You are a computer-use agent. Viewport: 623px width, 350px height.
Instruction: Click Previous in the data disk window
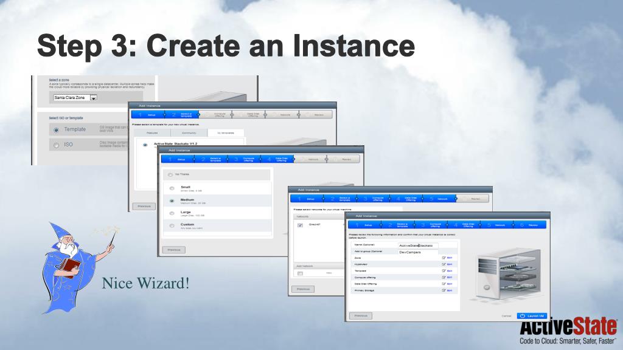click(x=173, y=250)
